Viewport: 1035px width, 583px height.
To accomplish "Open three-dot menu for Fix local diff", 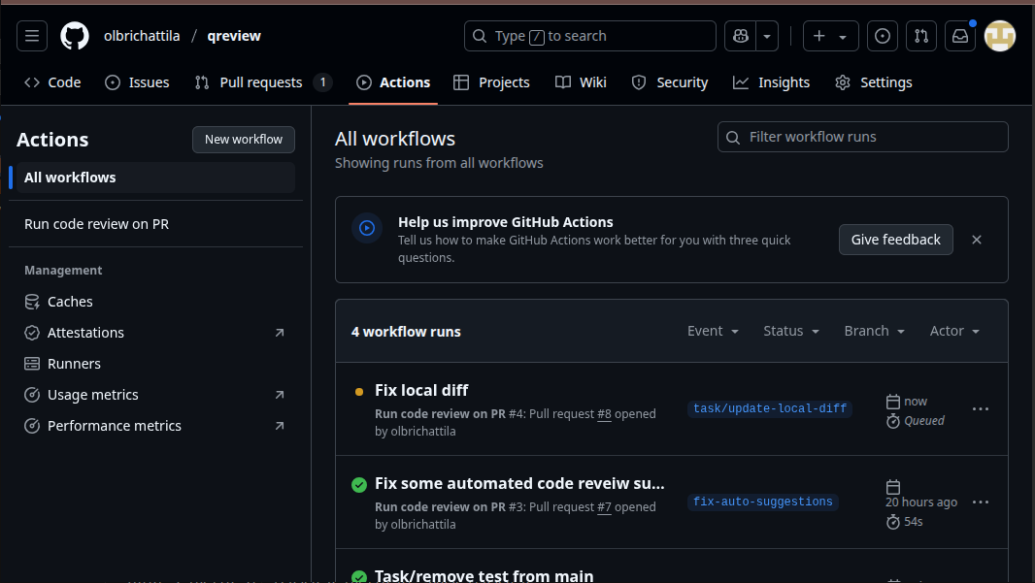I will coord(981,409).
